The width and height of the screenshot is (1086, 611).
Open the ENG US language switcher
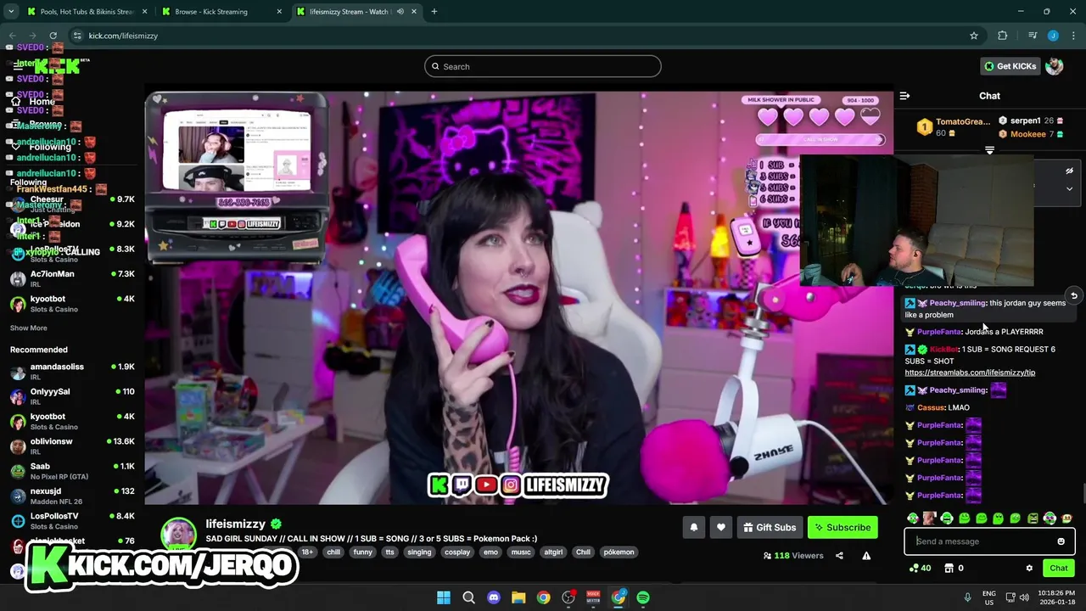989,597
